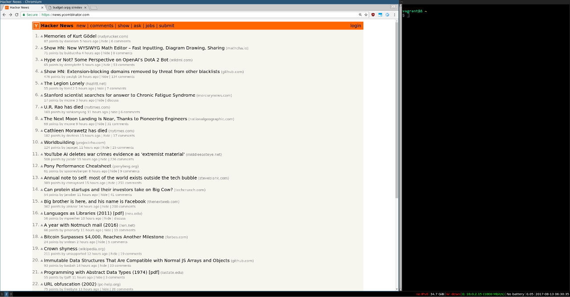
Task: Click the green Secure lock indicator
Action: (30, 15)
